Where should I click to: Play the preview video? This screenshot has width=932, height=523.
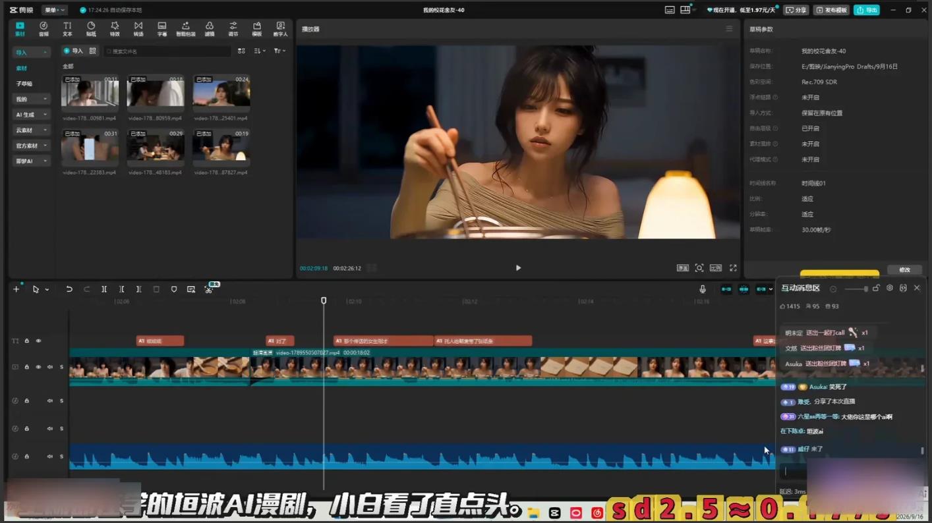point(518,268)
